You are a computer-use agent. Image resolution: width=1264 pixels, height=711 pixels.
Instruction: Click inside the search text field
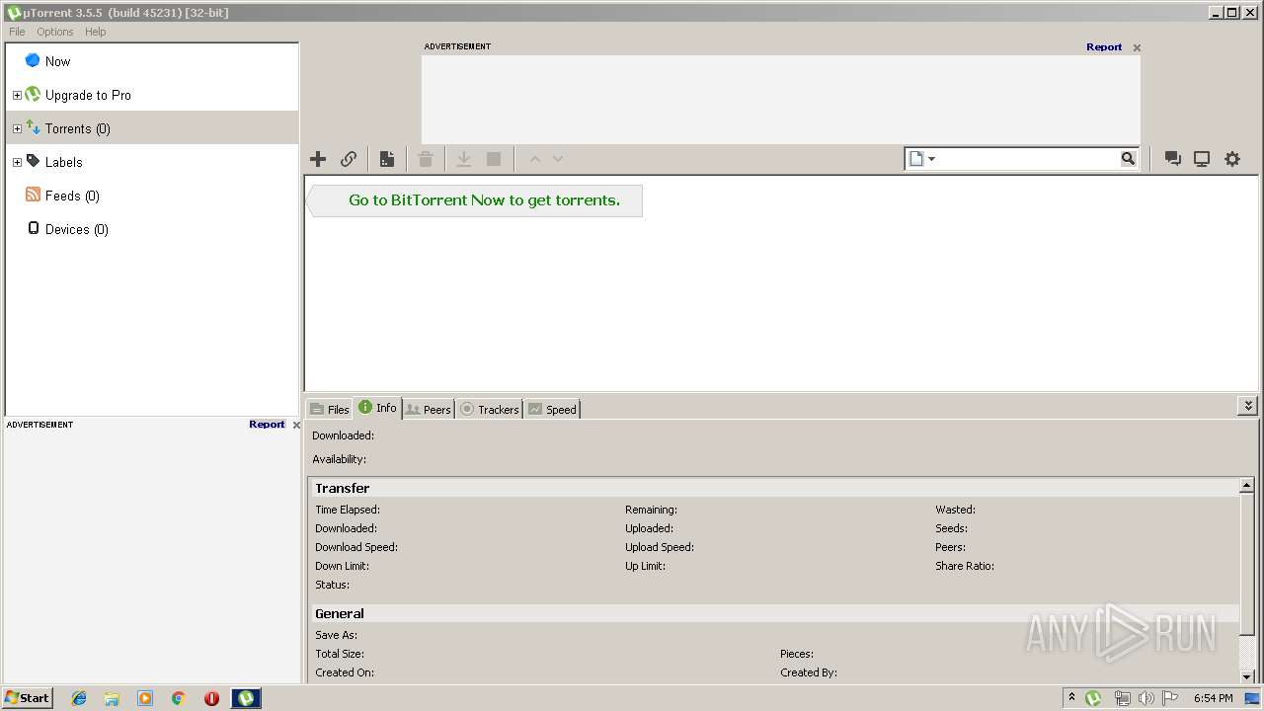click(1028, 159)
